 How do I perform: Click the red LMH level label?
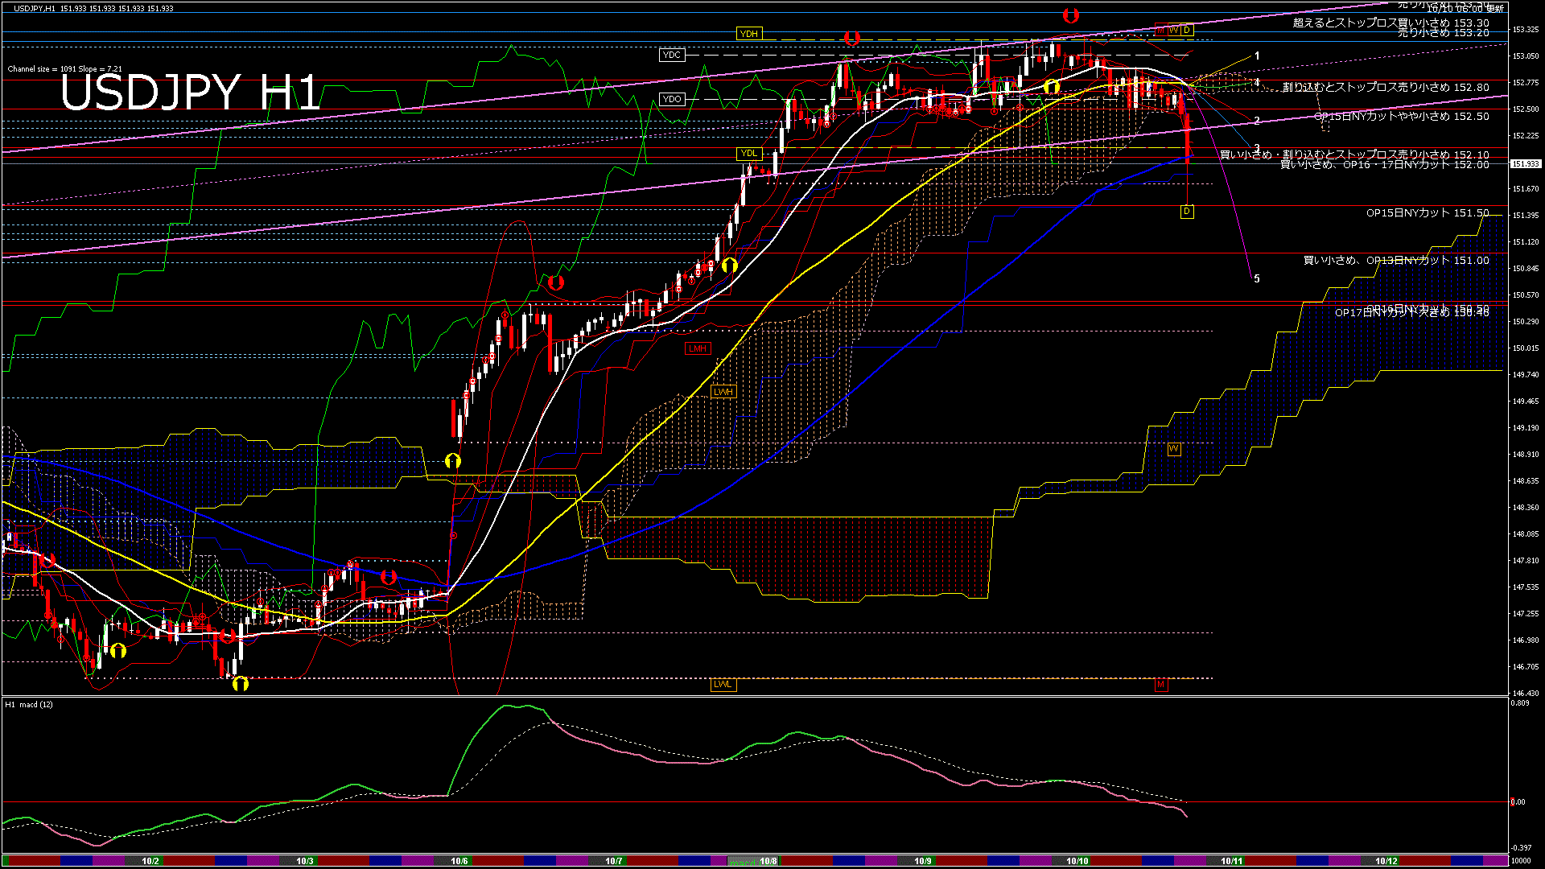[697, 348]
